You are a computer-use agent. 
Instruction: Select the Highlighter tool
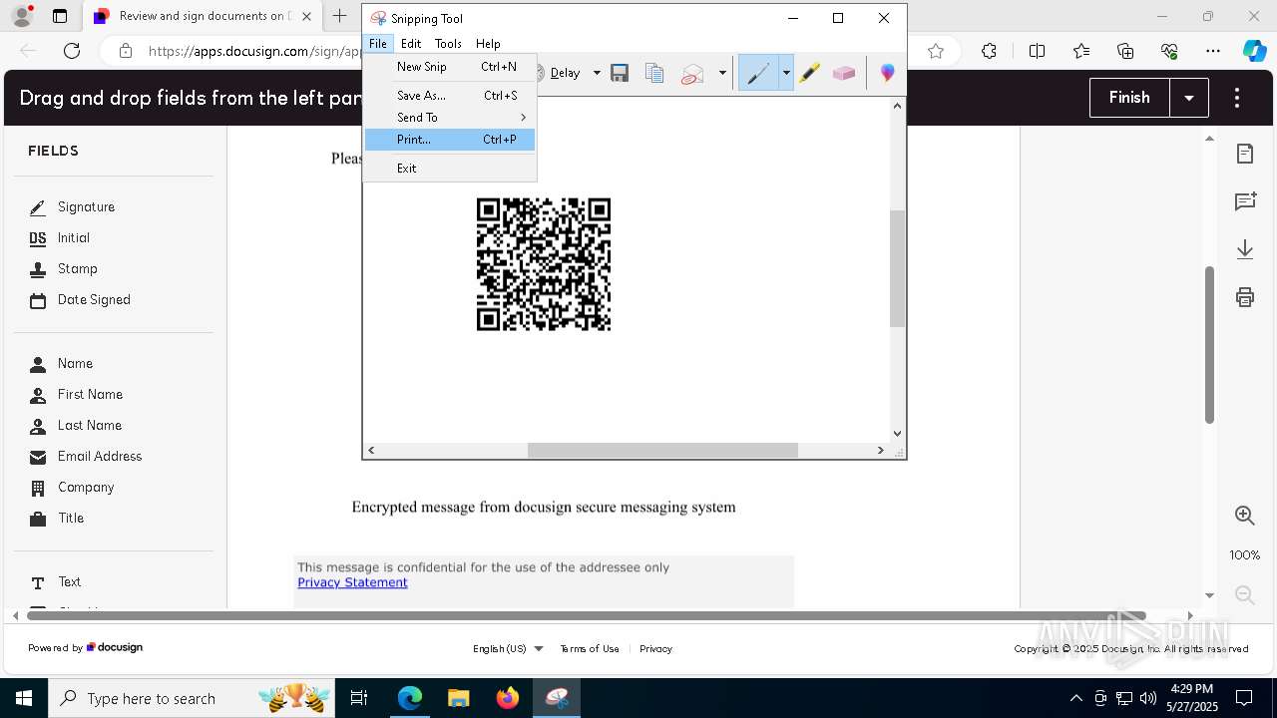point(809,73)
